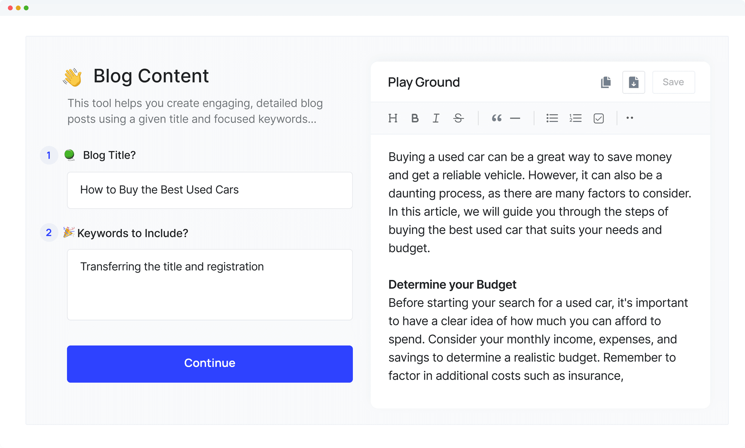Insert a blockquote
This screenshot has width=745, height=448.
[x=497, y=118]
